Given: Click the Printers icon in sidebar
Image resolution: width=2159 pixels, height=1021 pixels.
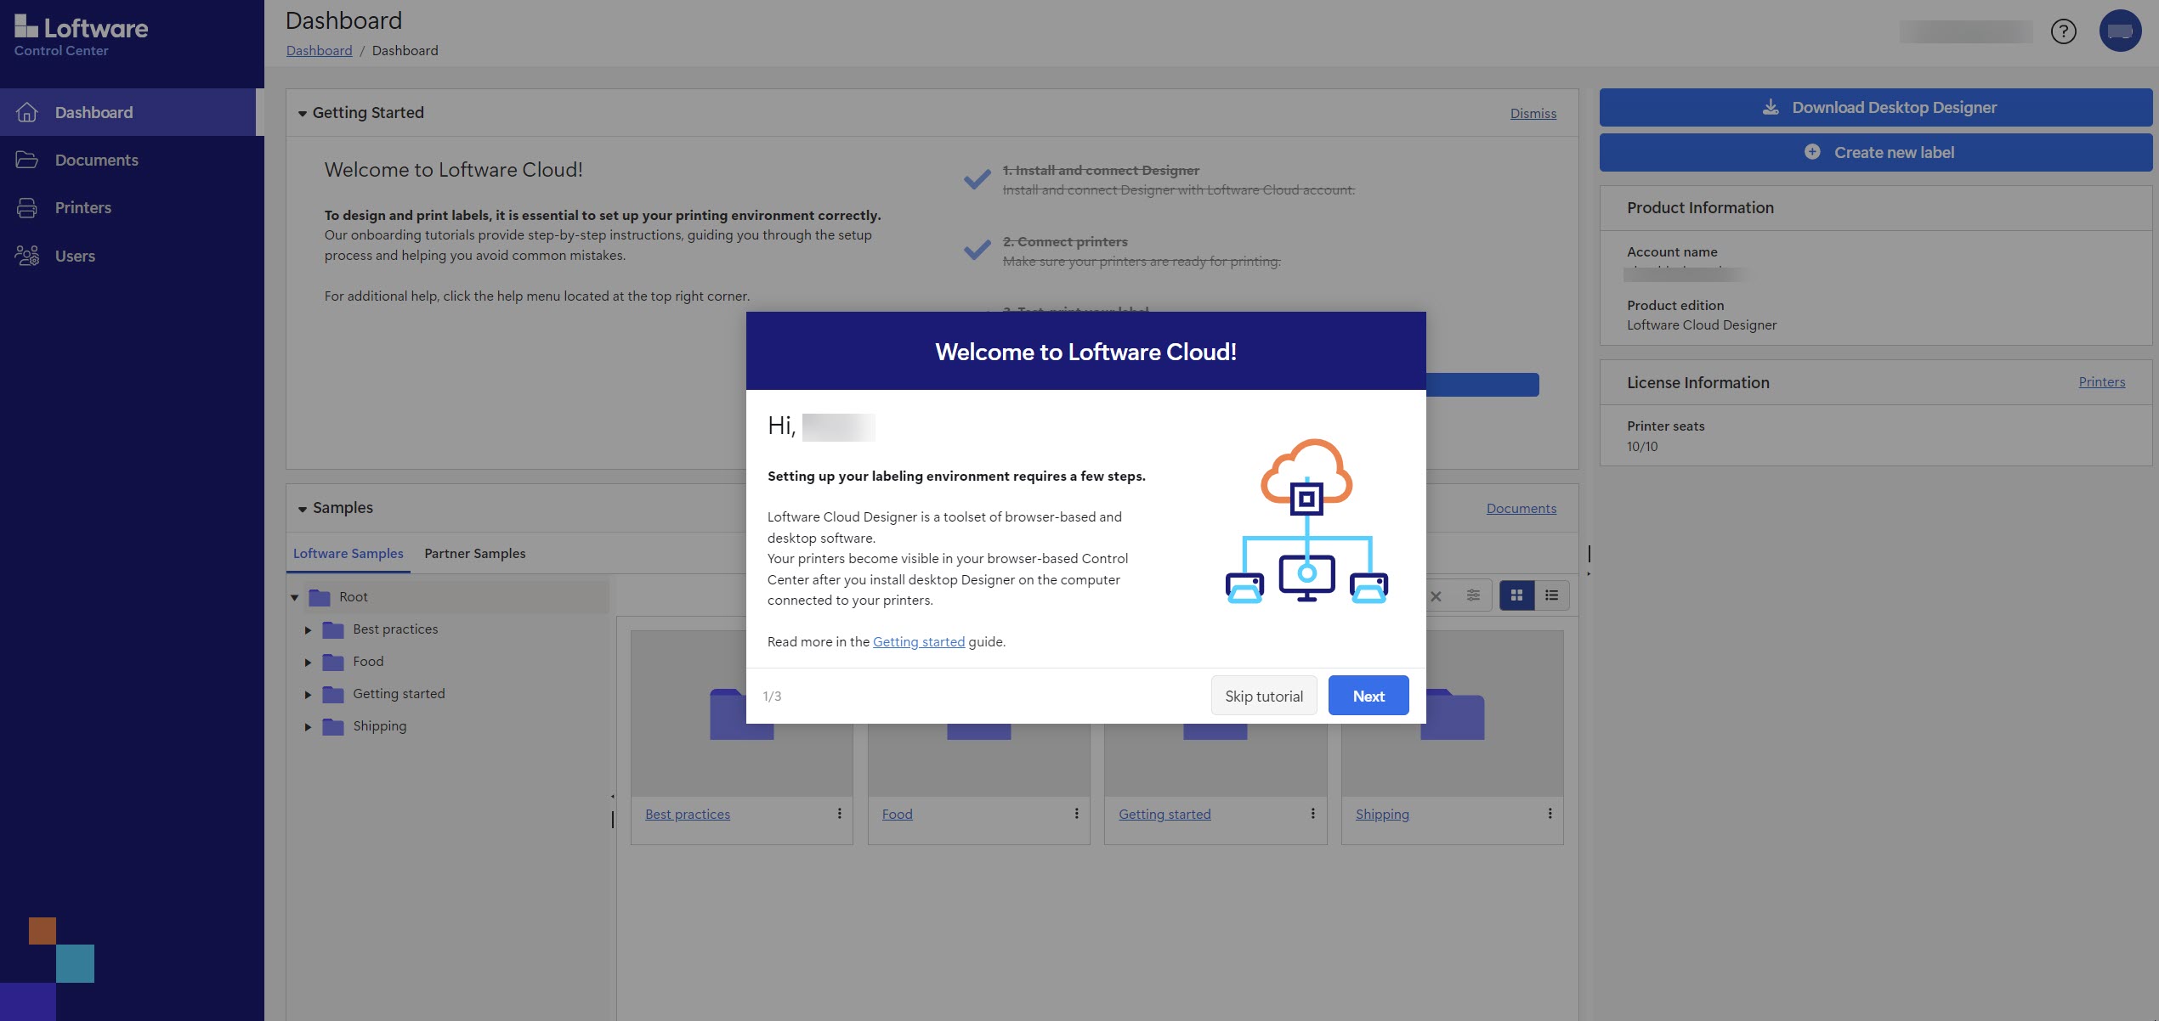Looking at the screenshot, I should click(27, 207).
